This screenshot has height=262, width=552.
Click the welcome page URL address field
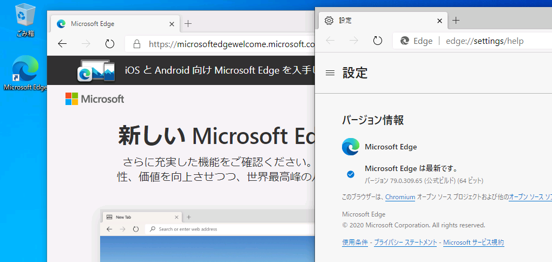(220, 44)
